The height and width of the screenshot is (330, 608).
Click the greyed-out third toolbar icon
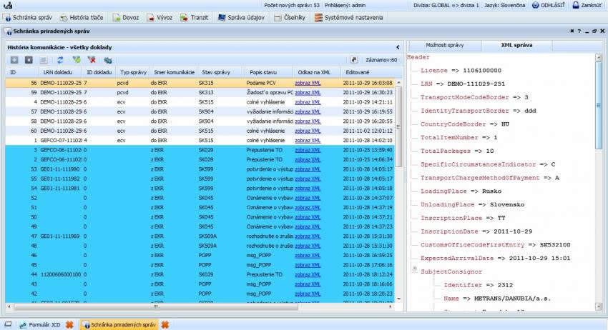pyautogui.click(x=44, y=60)
